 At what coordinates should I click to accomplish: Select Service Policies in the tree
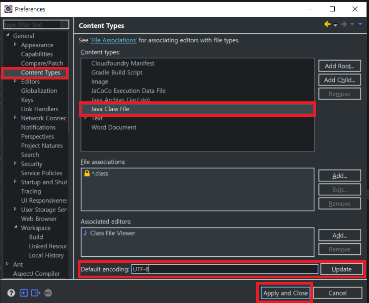pos(42,173)
